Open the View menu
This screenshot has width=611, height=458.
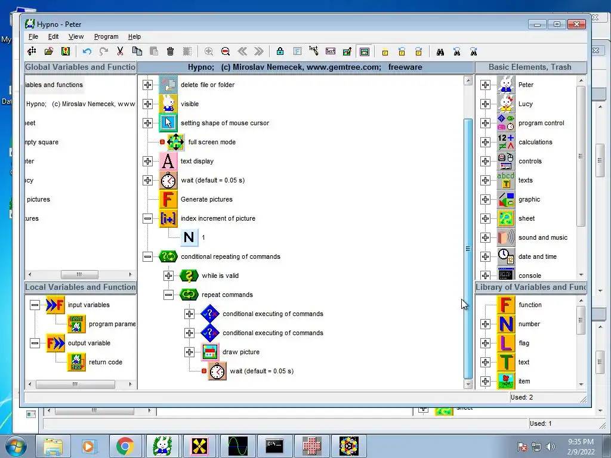[76, 36]
